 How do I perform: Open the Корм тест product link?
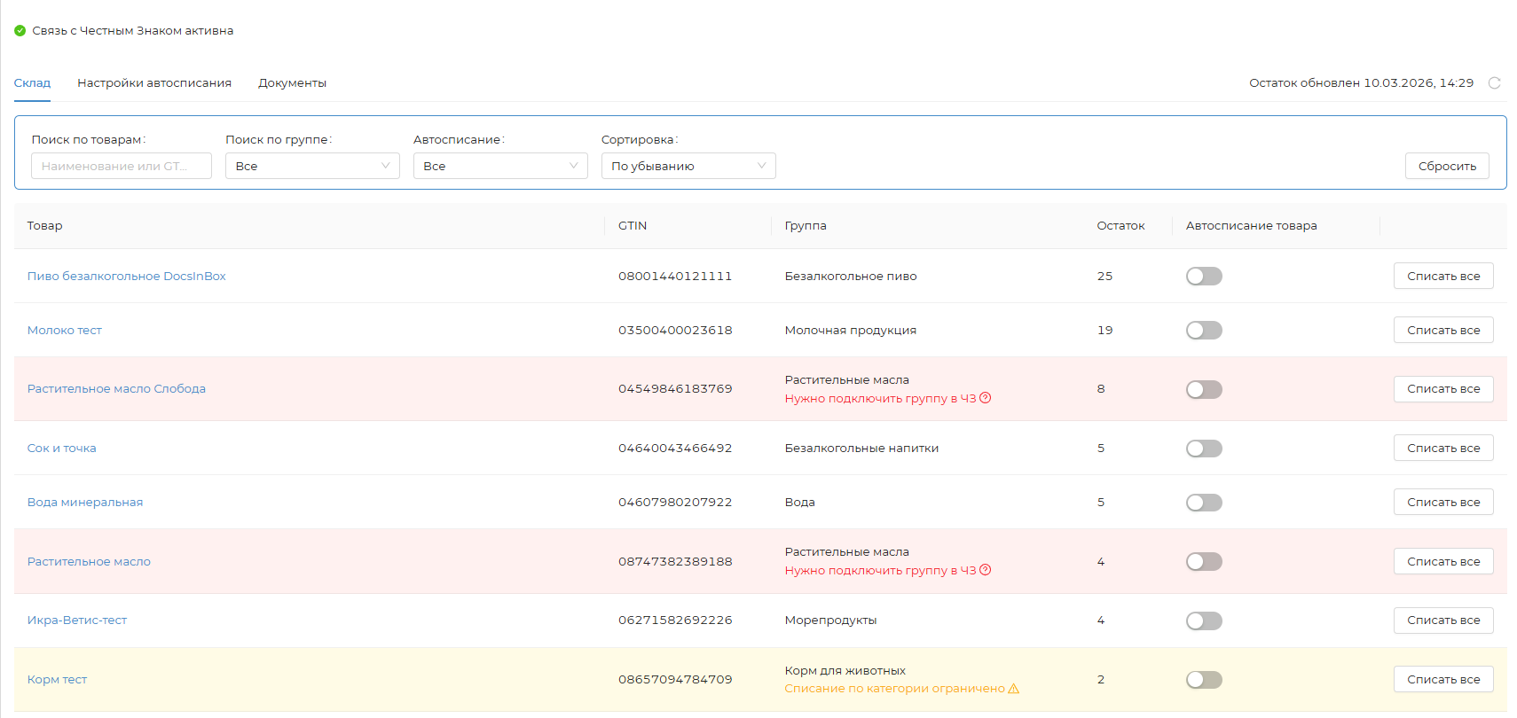coord(57,680)
